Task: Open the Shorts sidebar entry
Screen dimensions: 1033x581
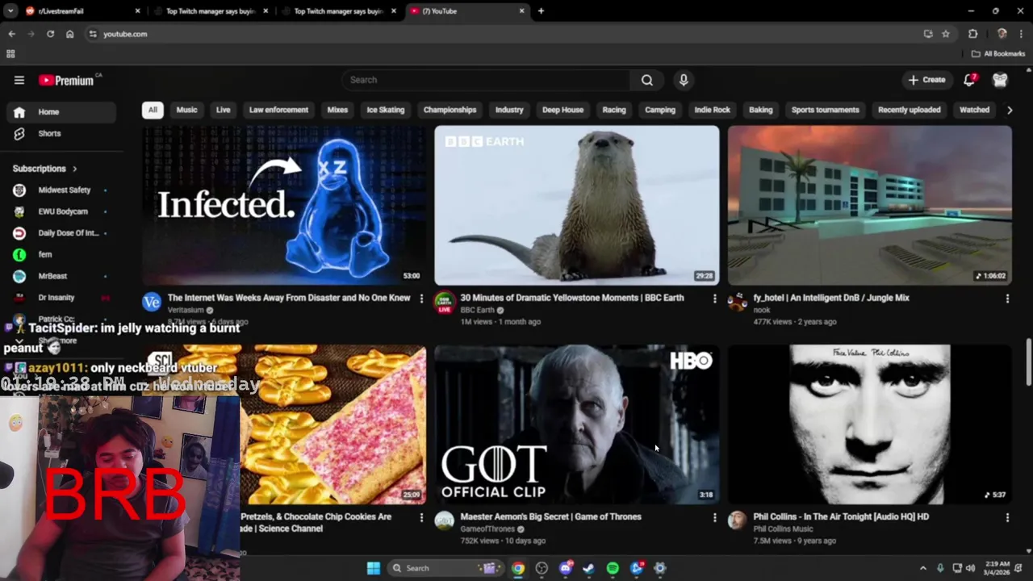Action: 61,133
